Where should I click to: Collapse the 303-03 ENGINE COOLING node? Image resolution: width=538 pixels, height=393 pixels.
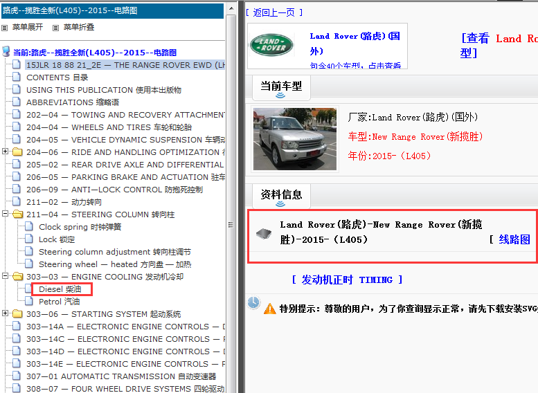(x=5, y=275)
